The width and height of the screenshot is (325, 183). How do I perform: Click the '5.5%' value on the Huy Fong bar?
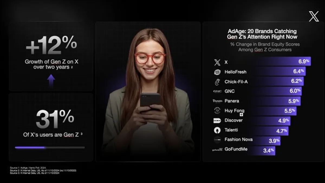pos(290,111)
